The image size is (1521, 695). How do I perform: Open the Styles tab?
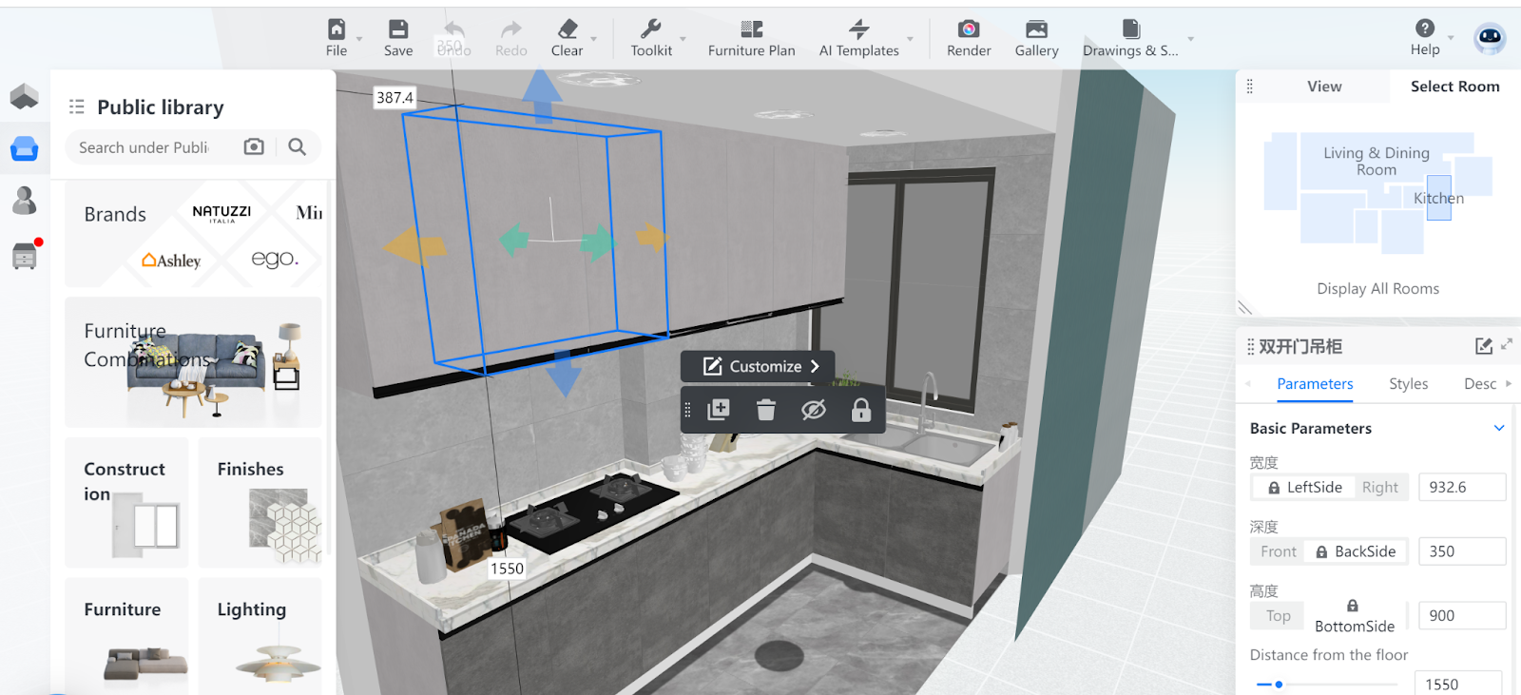click(x=1408, y=384)
